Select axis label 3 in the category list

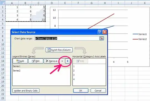pyautogui.click(x=89, y=75)
